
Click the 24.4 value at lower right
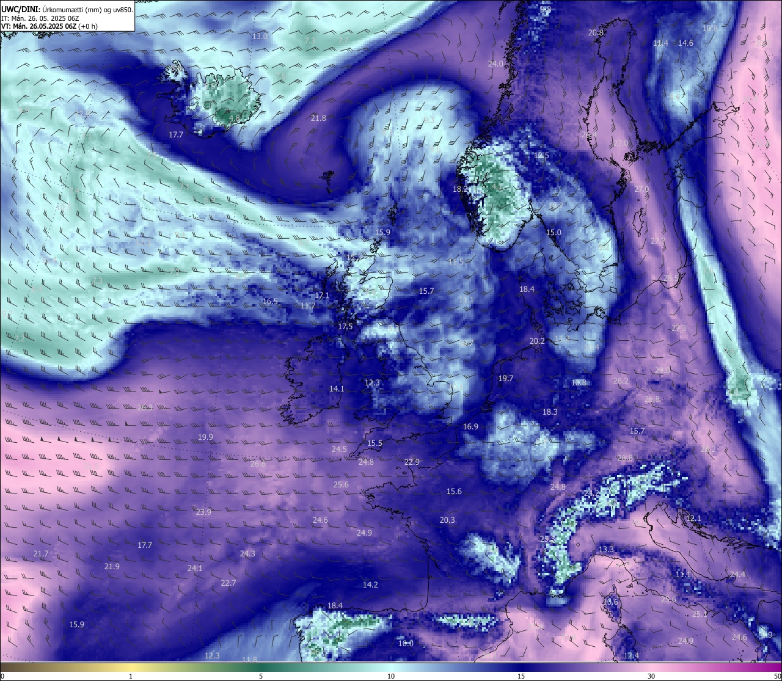coord(737,574)
